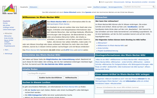Click the search magnifier icon

click(x=154, y=7)
